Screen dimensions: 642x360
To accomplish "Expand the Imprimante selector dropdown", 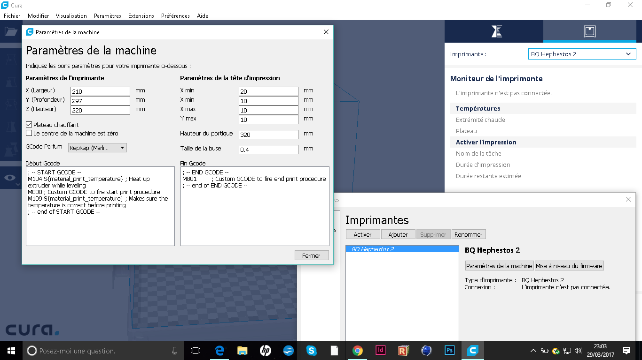I will point(582,54).
